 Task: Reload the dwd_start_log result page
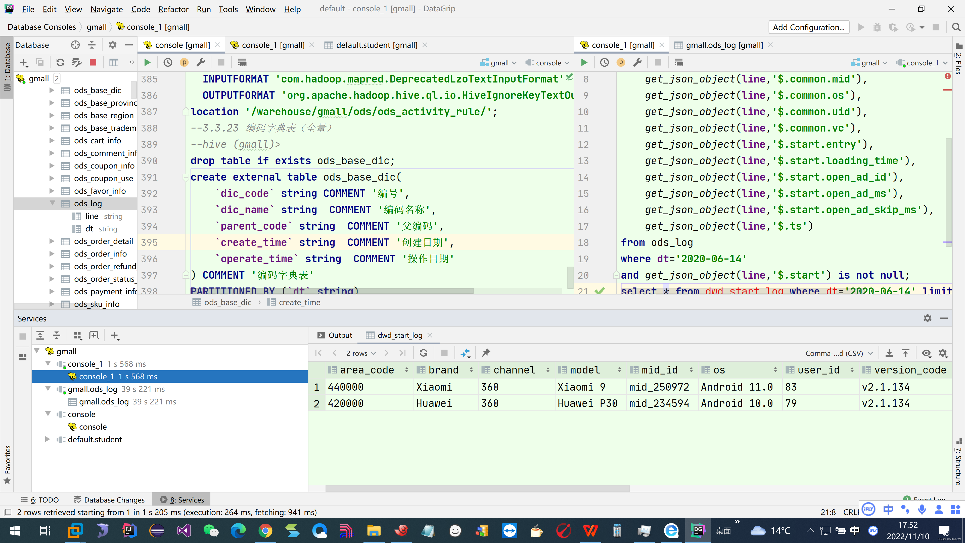pos(423,353)
